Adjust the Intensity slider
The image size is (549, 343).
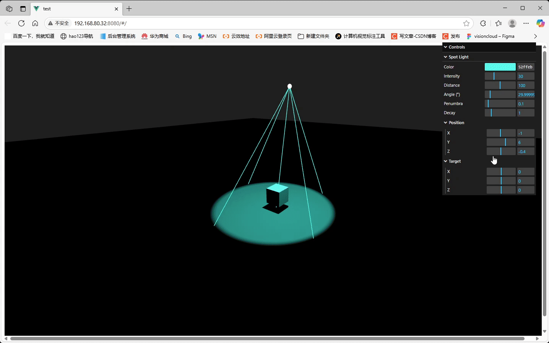click(x=500, y=76)
